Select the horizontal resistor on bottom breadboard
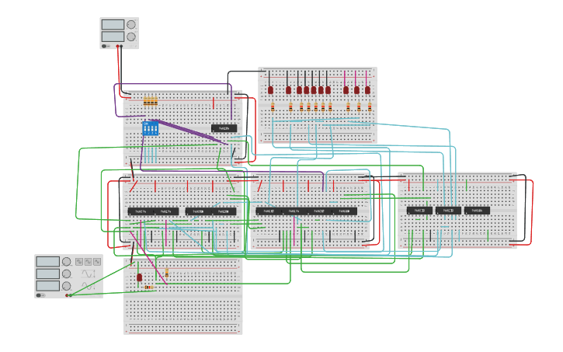 click(x=149, y=288)
